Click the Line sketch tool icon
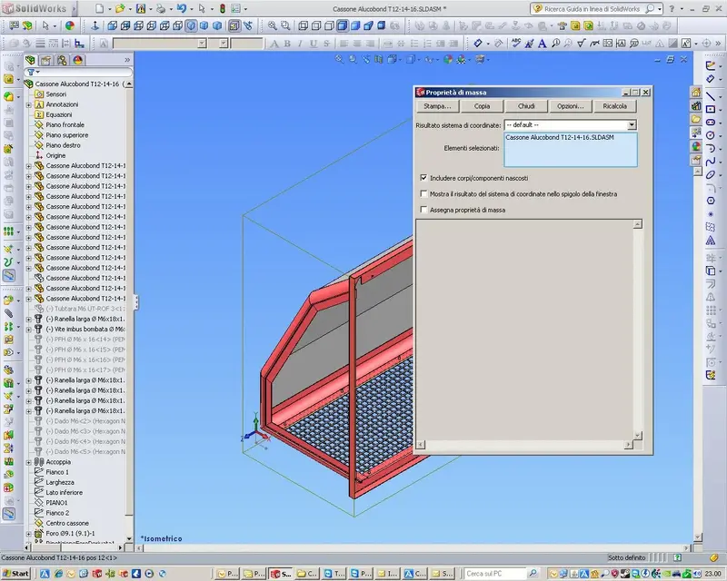 click(711, 96)
